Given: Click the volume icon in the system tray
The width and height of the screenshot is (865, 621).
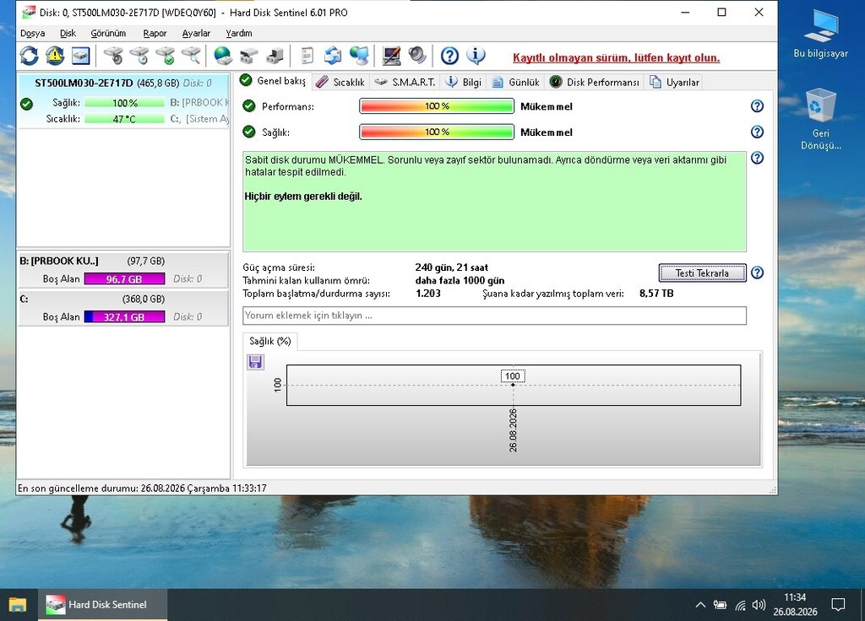Looking at the screenshot, I should 759,604.
